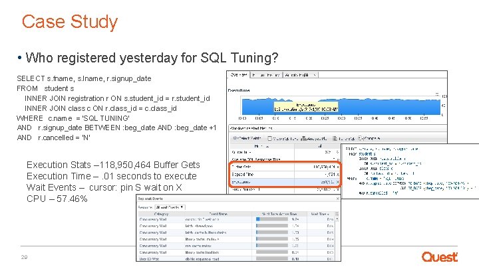Click the Case Study slide title
The width and height of the screenshot is (479, 269).
[x=70, y=22]
